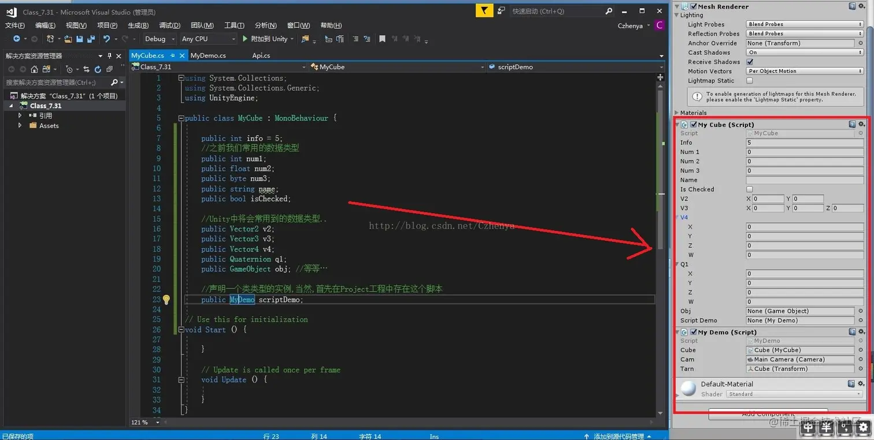Click the yellow lightbulb quick actions icon
Viewport: 874px width, 440px height.
(166, 300)
